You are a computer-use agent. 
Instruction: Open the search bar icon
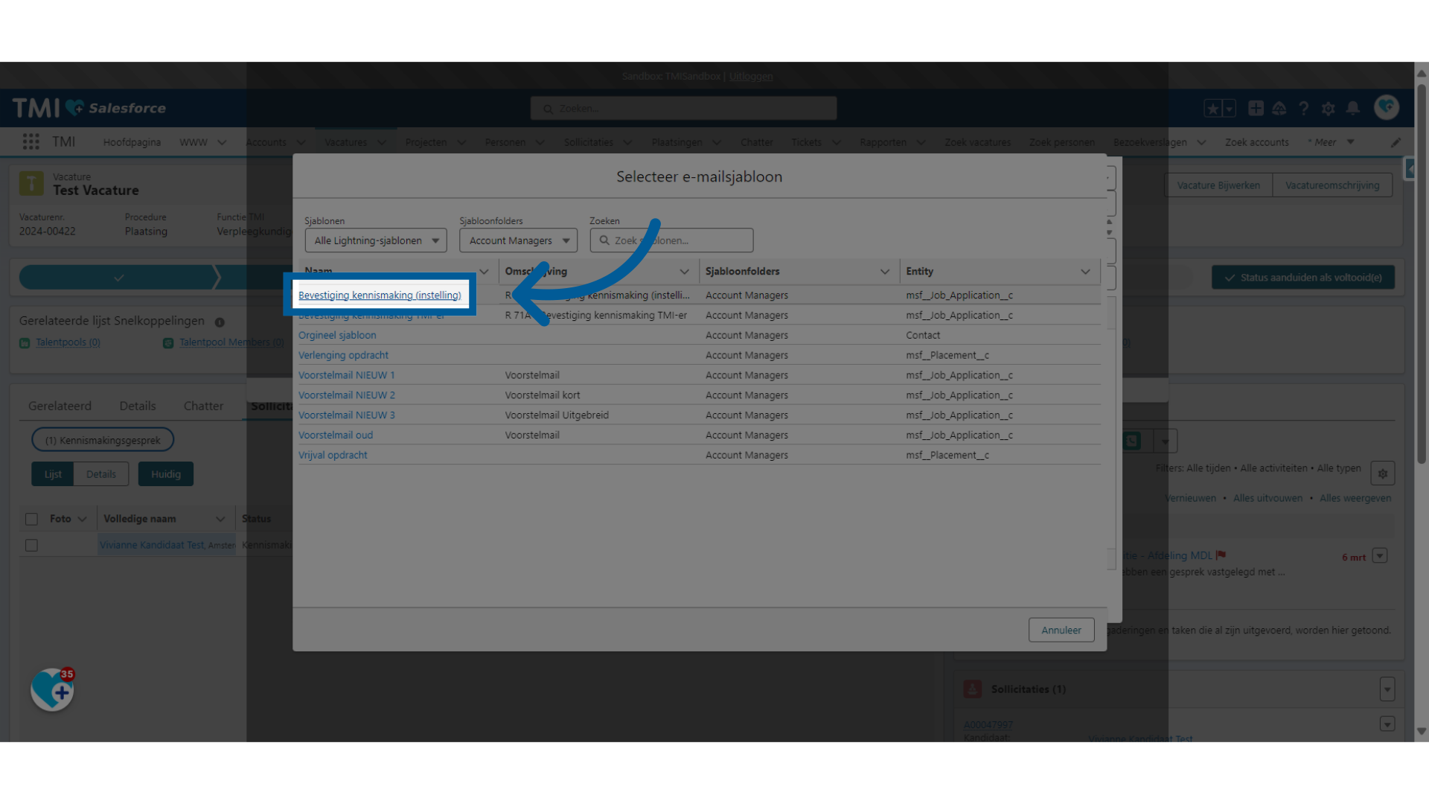pos(606,240)
